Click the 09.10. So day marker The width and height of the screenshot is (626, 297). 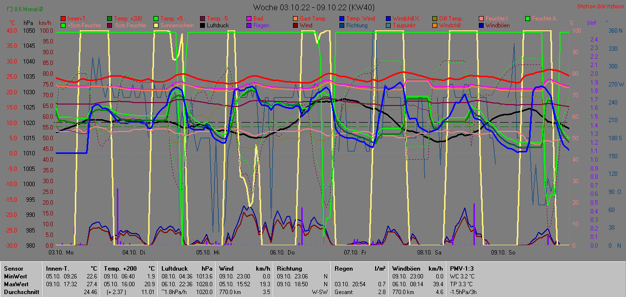pos(502,252)
